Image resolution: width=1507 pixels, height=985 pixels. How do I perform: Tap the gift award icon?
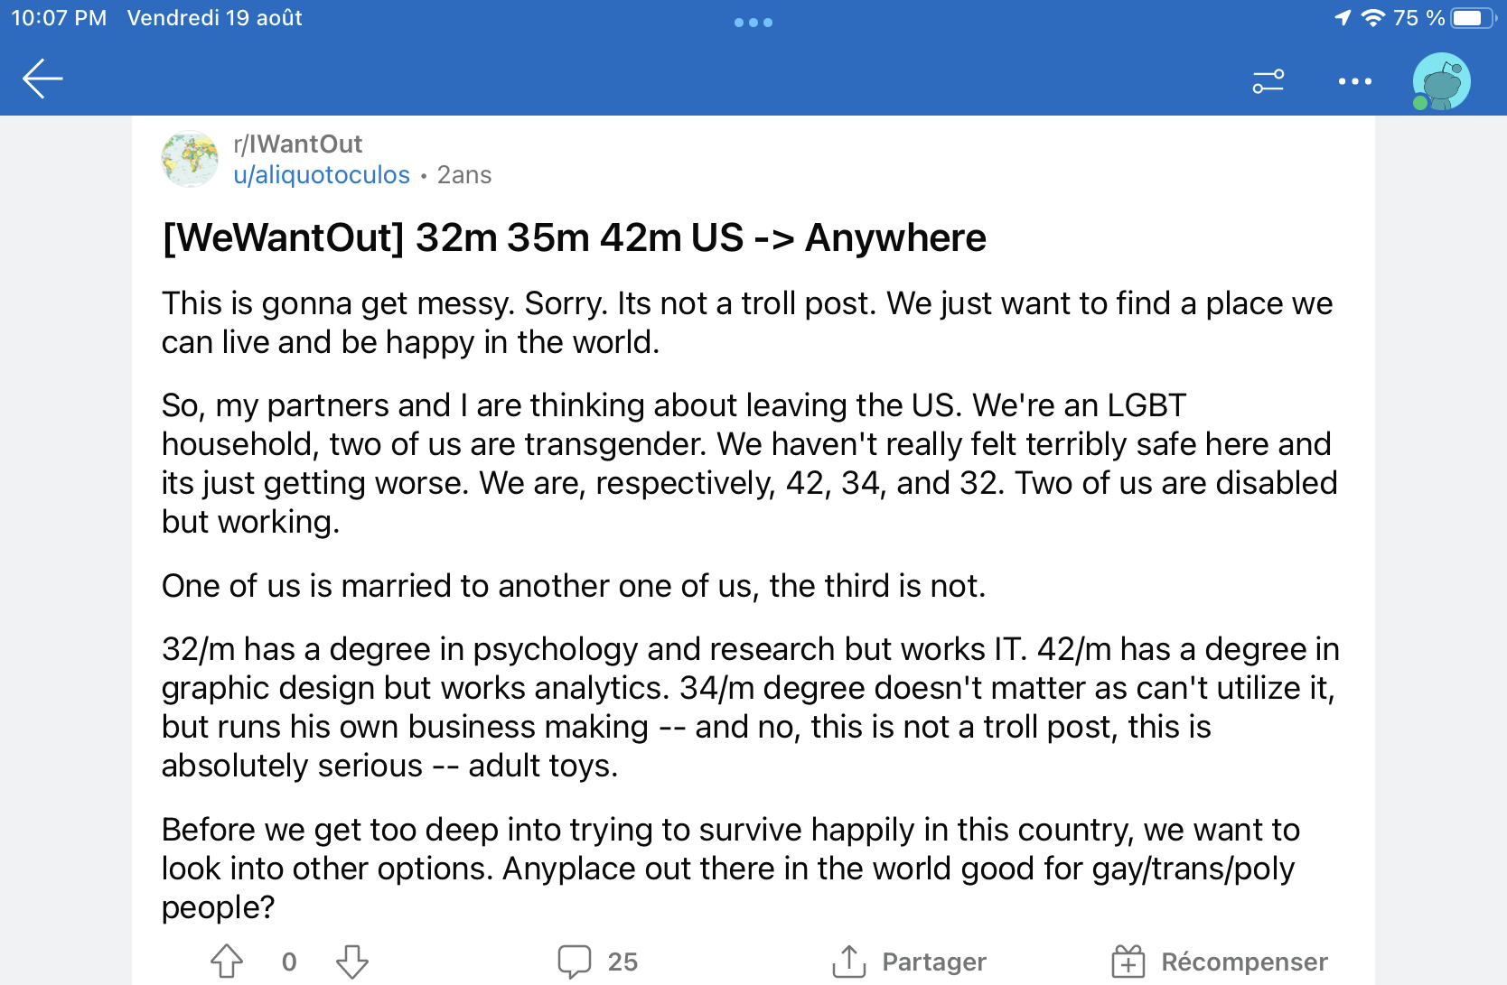pos(1128,962)
